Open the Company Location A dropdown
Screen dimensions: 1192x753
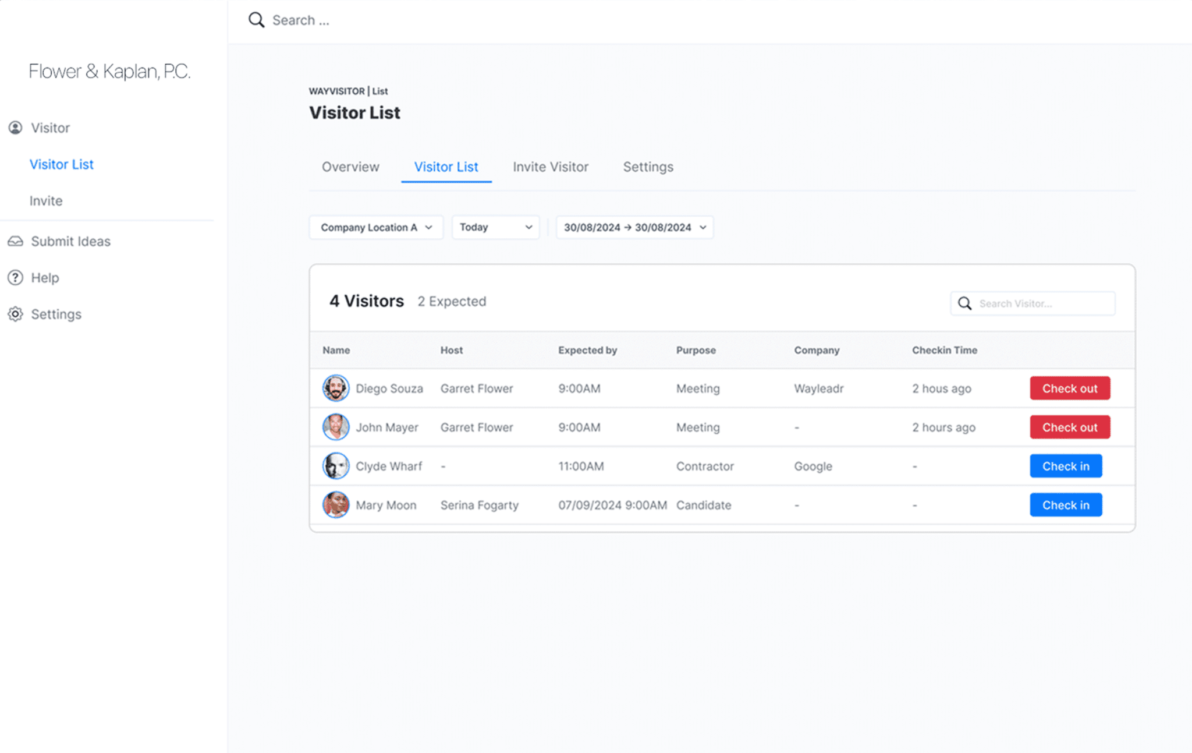(375, 227)
